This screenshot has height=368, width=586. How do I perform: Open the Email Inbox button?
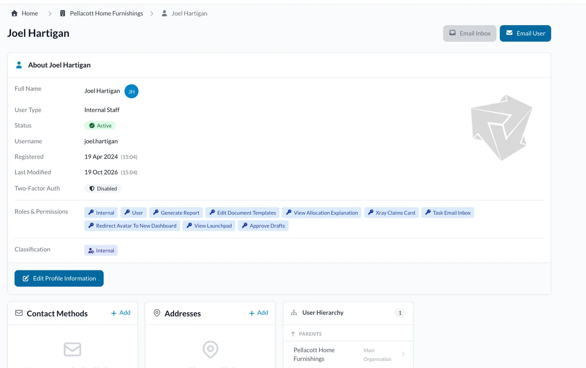(470, 33)
